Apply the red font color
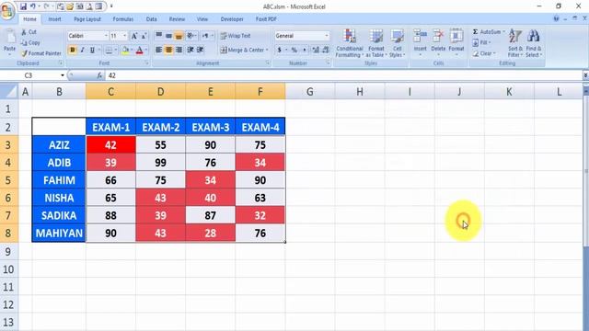 tap(139, 50)
